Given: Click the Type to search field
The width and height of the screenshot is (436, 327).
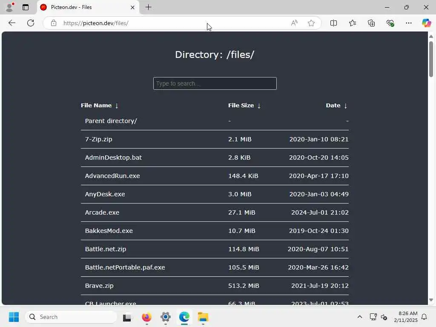Looking at the screenshot, I should pos(215,83).
